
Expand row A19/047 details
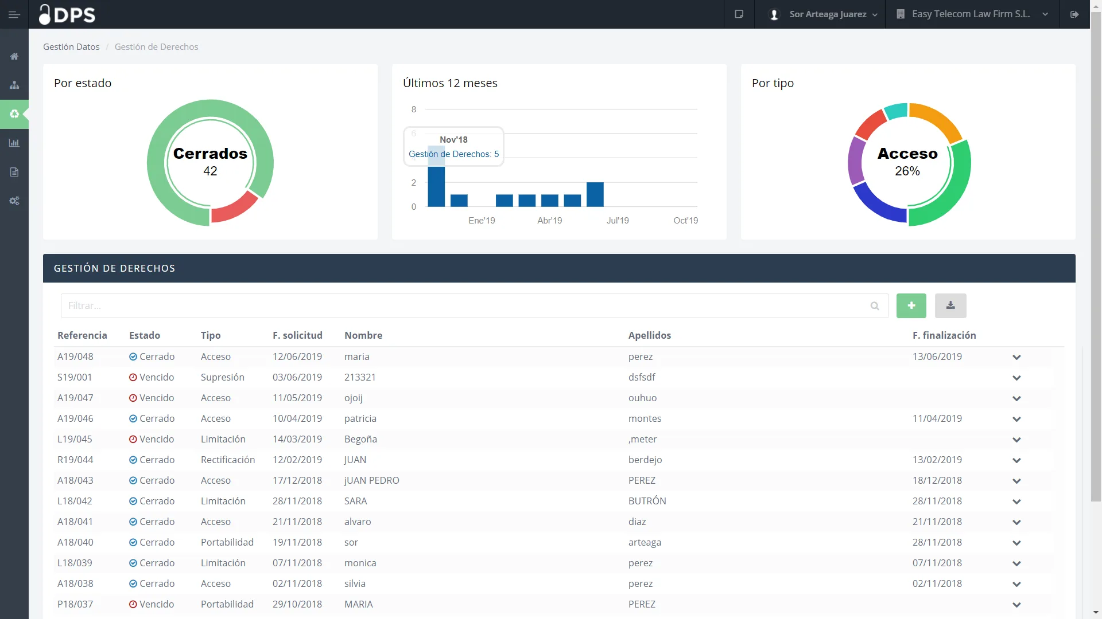[1016, 398]
